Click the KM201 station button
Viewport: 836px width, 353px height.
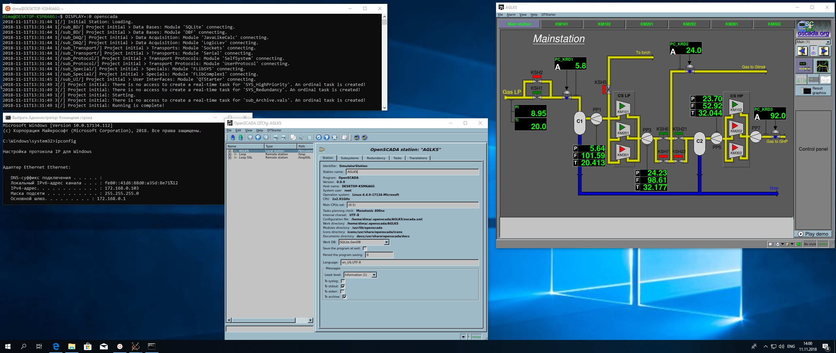point(646,24)
